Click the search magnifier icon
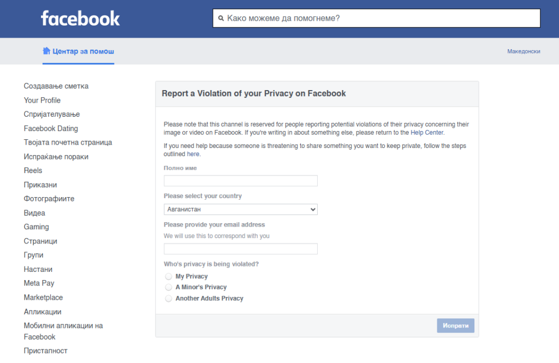This screenshot has width=559, height=363. (x=221, y=18)
